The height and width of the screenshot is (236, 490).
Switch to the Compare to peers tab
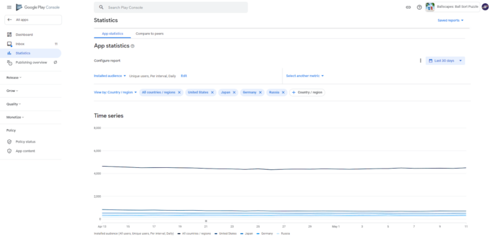click(149, 34)
